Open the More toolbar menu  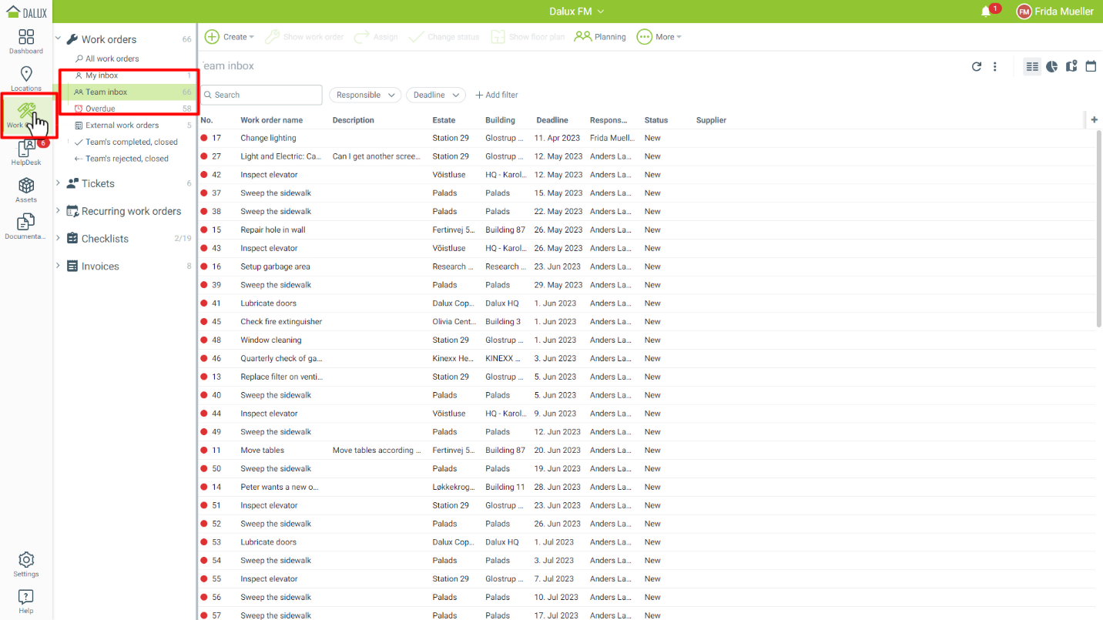[x=659, y=37]
